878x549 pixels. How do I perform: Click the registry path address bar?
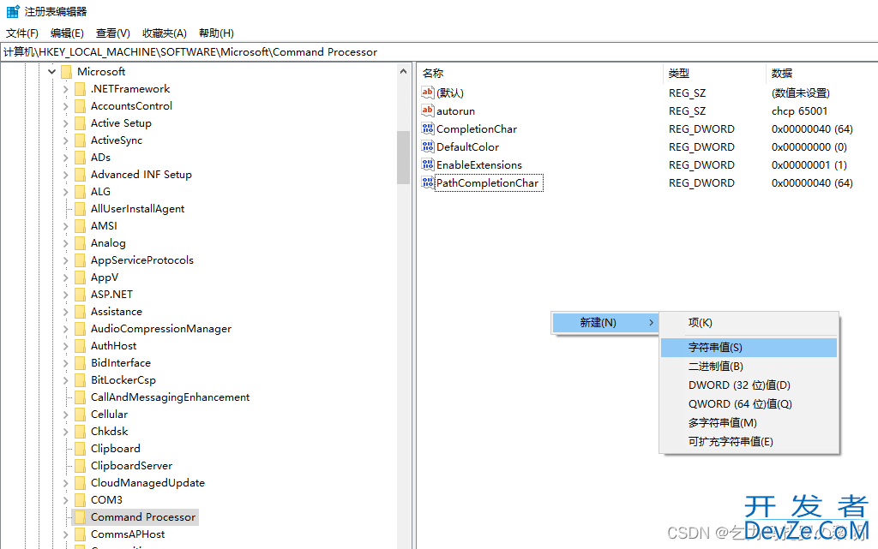439,52
